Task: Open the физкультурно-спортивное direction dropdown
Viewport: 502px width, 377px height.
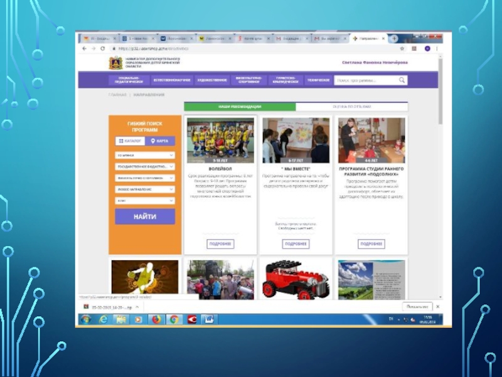Action: click(145, 178)
